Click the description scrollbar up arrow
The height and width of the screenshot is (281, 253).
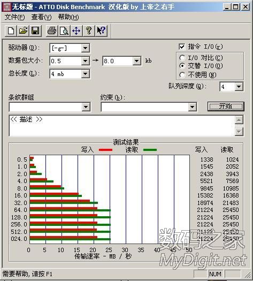point(239,120)
